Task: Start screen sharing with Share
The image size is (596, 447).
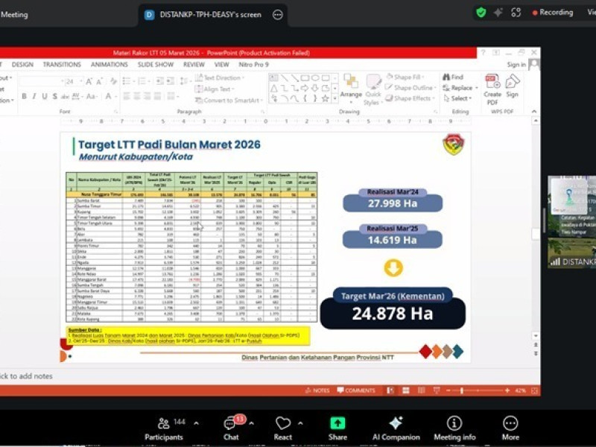Action: tap(337, 426)
